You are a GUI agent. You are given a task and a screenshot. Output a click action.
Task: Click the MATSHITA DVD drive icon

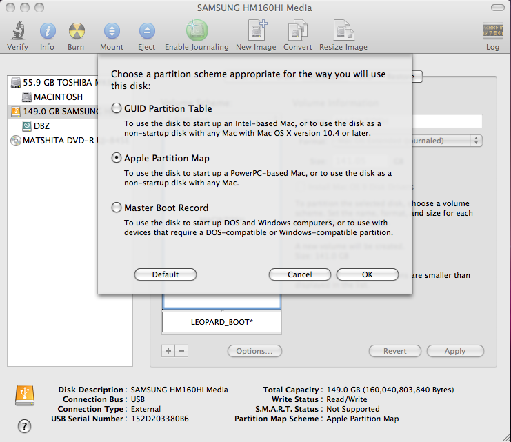pyautogui.click(x=16, y=141)
